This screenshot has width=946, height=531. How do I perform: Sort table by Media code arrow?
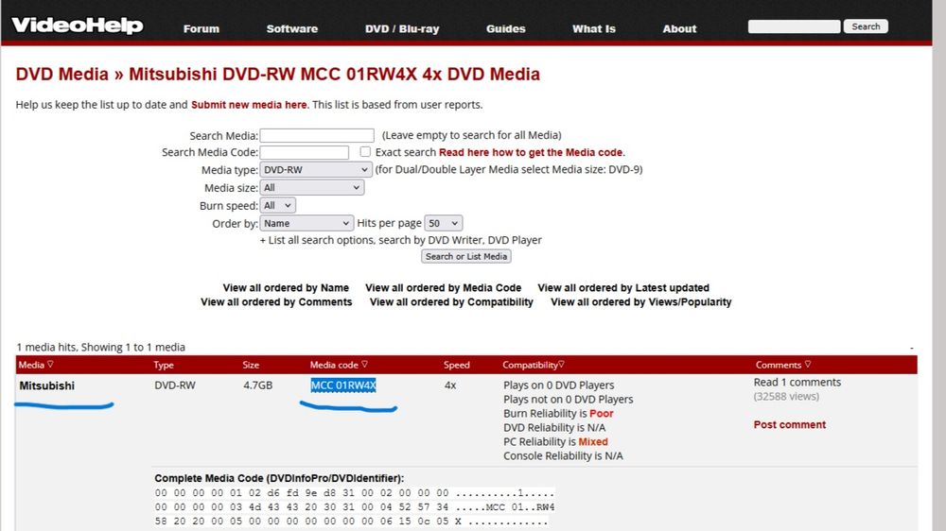[364, 364]
